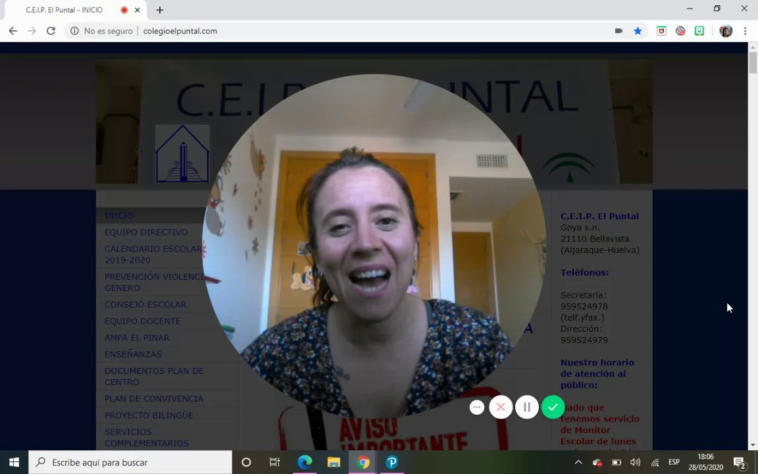Viewport: 758px width, 474px height.
Task: Open SERVICIOS COMPLEMENTARIOS link
Action: [x=147, y=437]
